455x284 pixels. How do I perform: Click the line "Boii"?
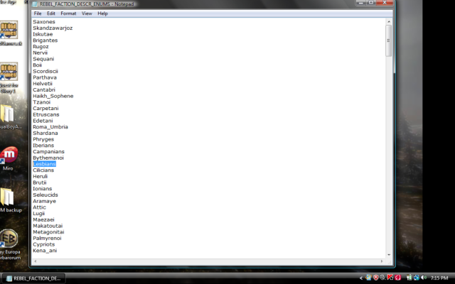(37, 65)
